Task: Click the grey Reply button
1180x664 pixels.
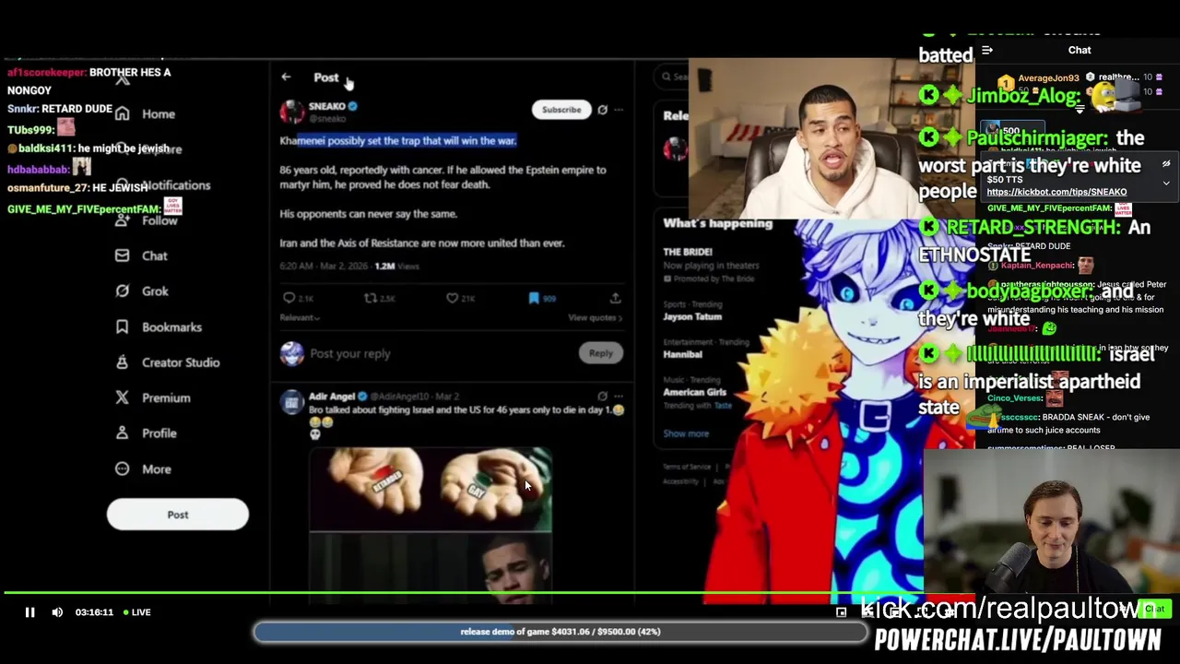Action: (600, 353)
